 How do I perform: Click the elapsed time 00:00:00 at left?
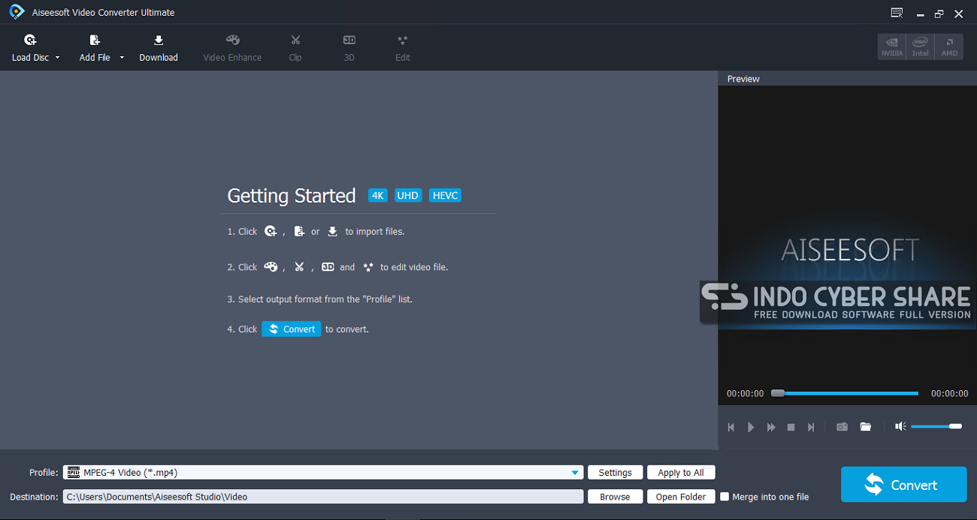745,393
